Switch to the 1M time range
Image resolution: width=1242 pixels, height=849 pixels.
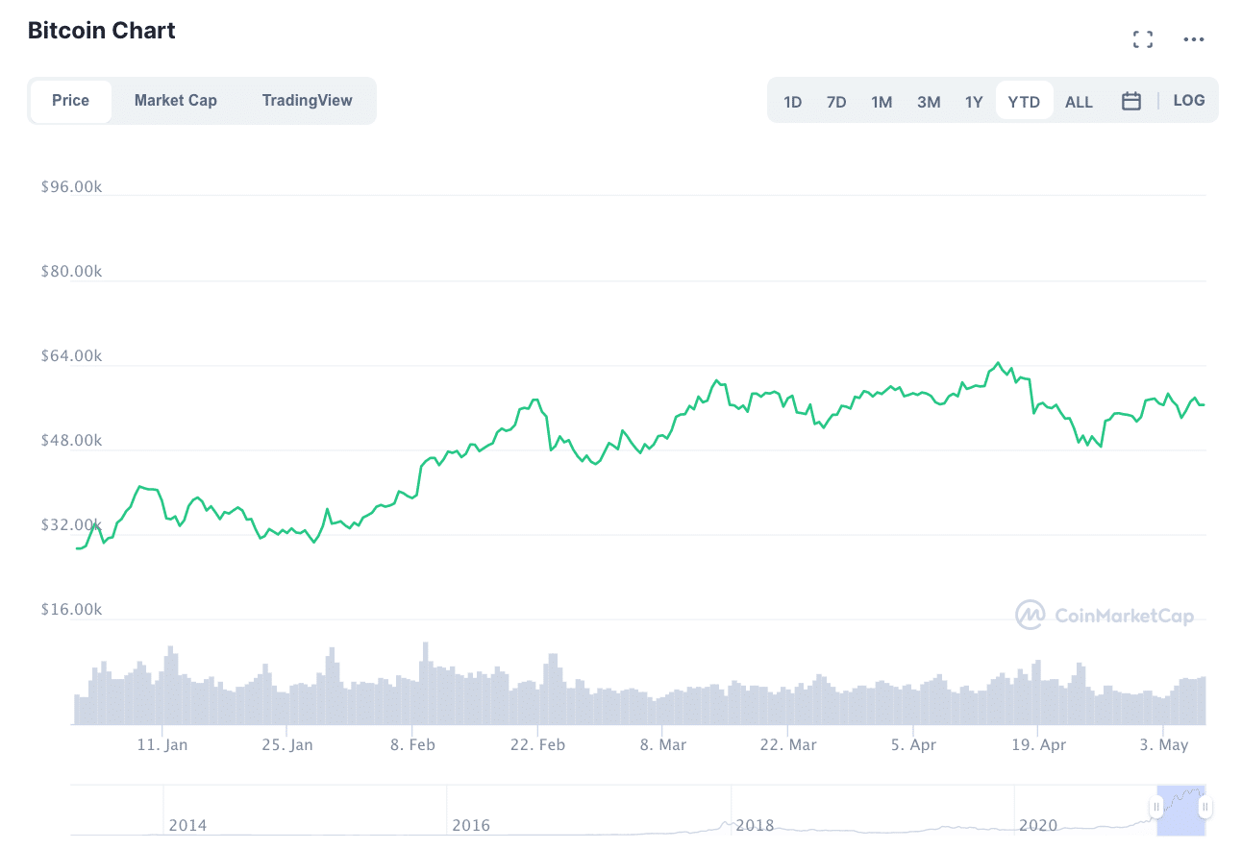point(882,102)
